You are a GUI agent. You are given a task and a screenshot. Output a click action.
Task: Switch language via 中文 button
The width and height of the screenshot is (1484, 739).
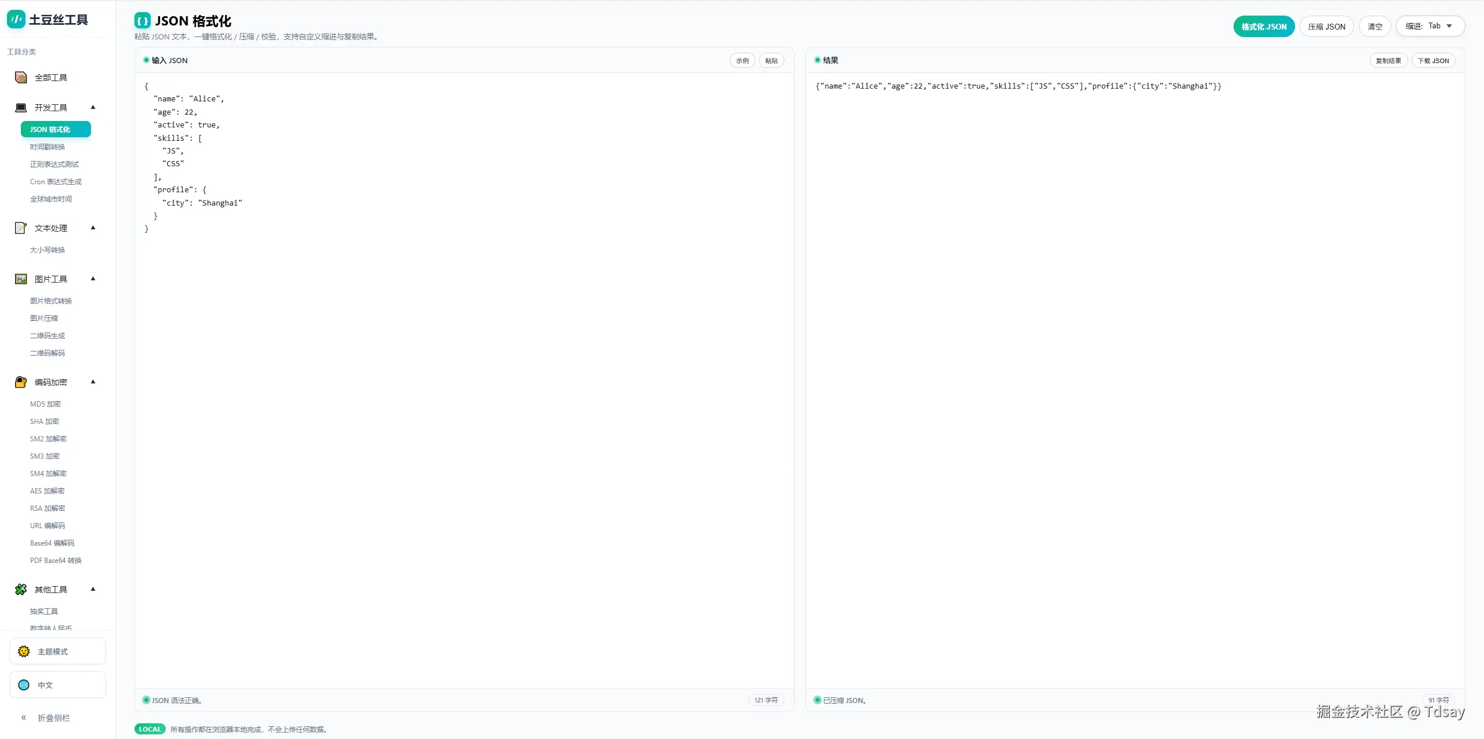tap(57, 685)
